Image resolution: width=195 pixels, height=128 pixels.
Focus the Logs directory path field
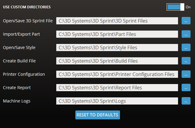[117, 101]
